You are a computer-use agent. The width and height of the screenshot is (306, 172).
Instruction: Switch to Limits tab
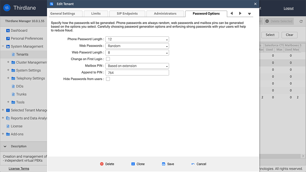click(96, 14)
